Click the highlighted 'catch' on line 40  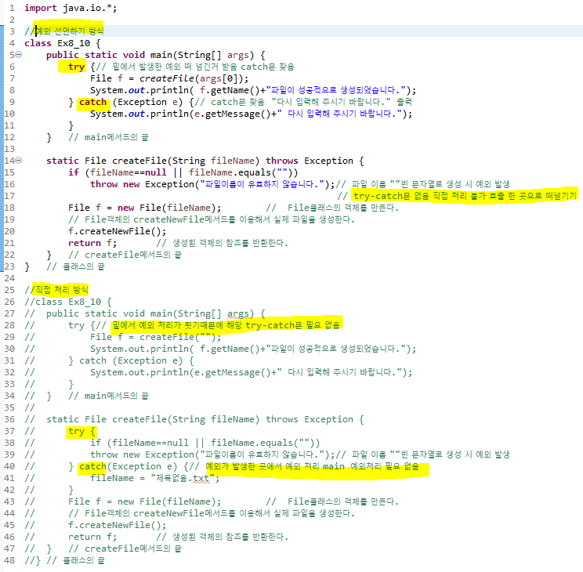(93, 466)
